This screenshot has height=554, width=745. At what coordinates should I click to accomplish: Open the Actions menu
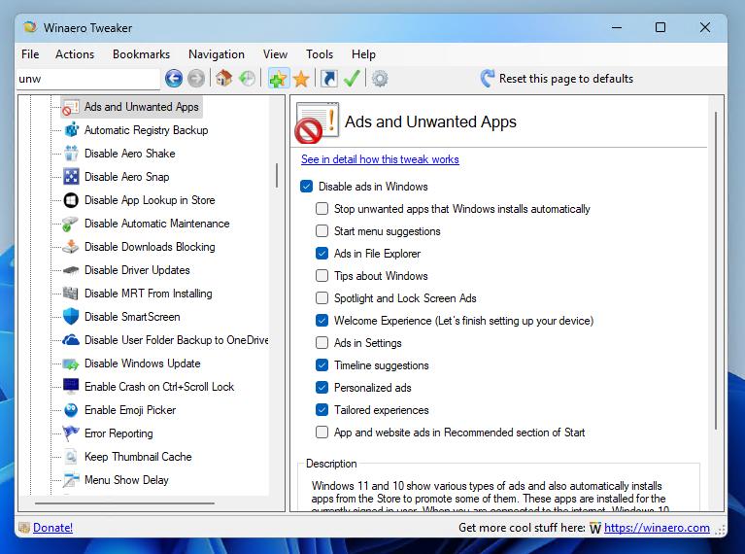pos(75,54)
